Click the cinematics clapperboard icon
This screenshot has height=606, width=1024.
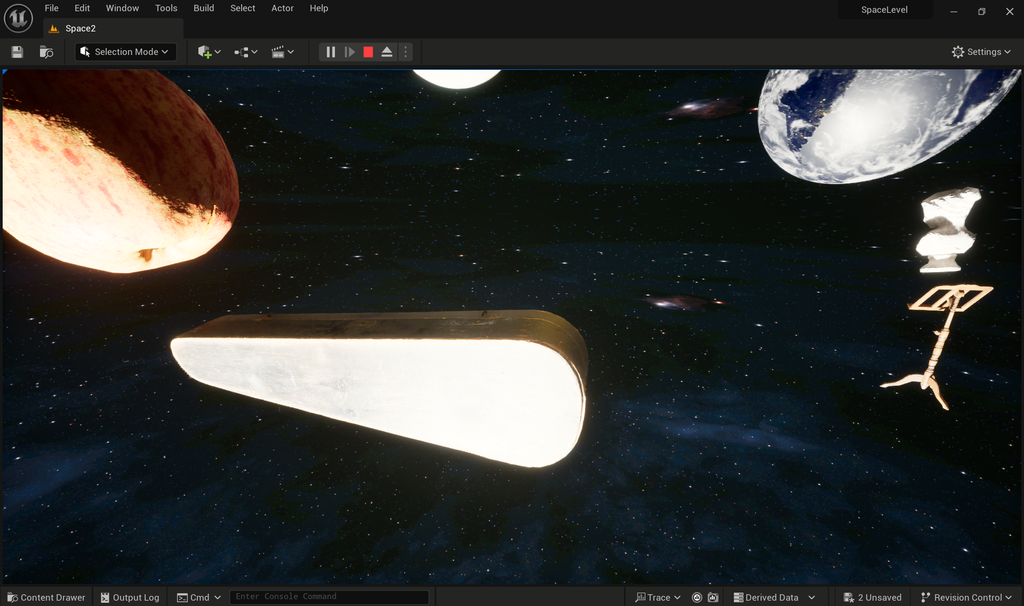point(278,52)
